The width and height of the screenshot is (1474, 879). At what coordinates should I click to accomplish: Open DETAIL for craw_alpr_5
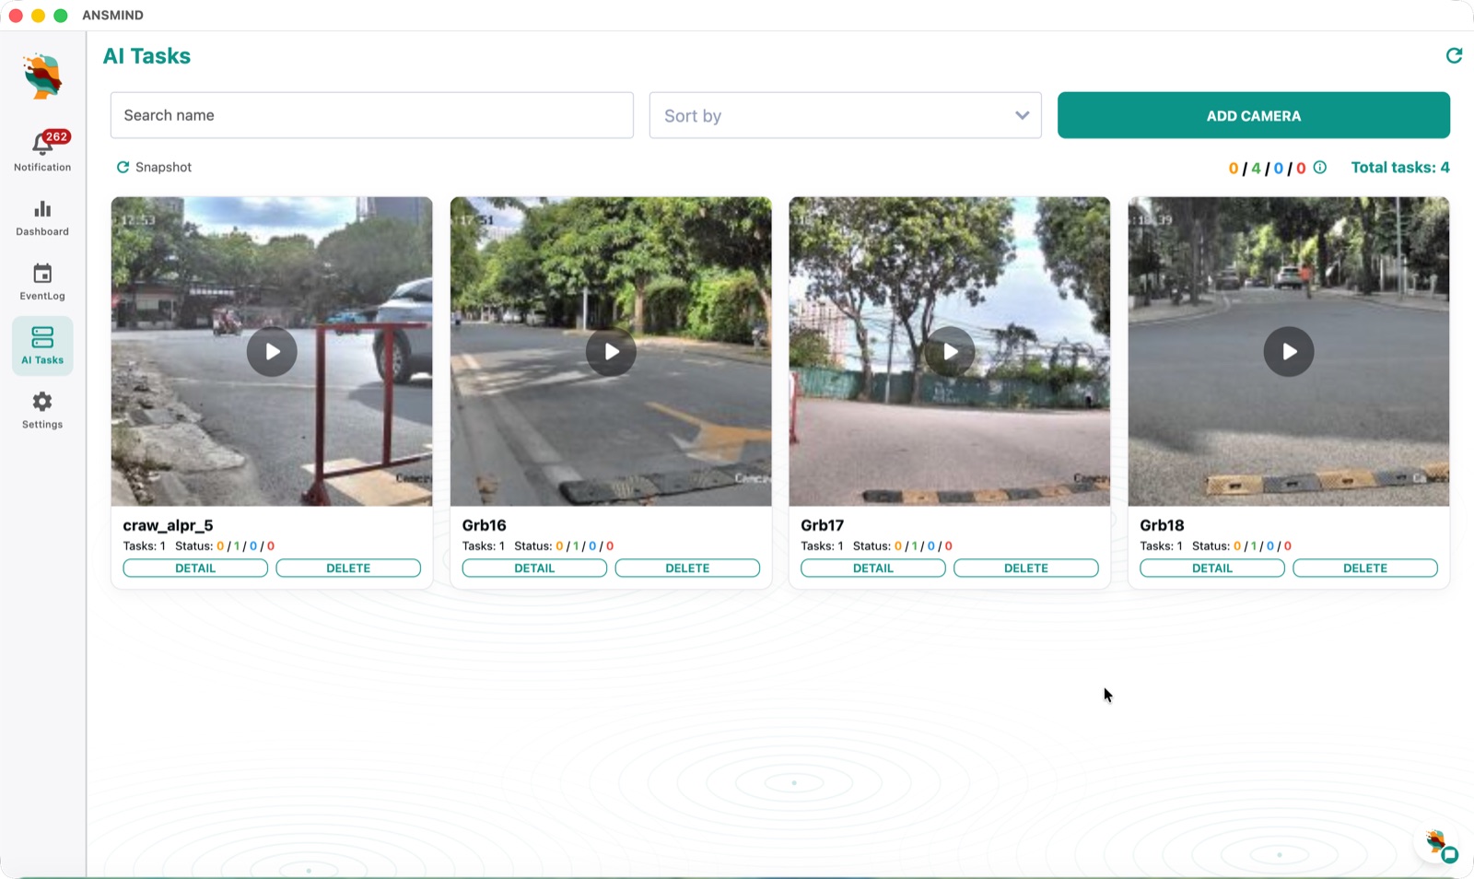[195, 568]
